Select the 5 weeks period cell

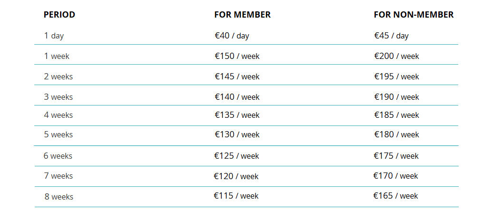tap(59, 134)
